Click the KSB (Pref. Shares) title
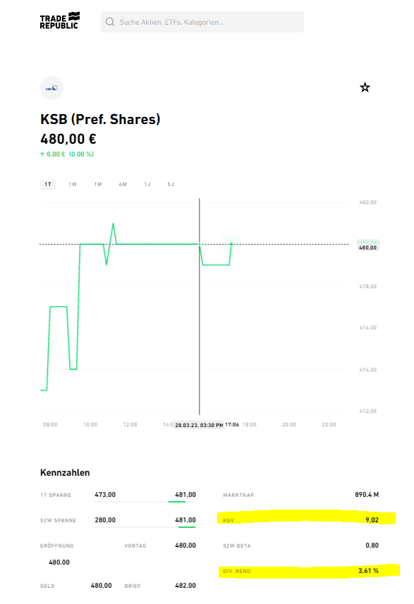414x604 pixels. [x=100, y=119]
